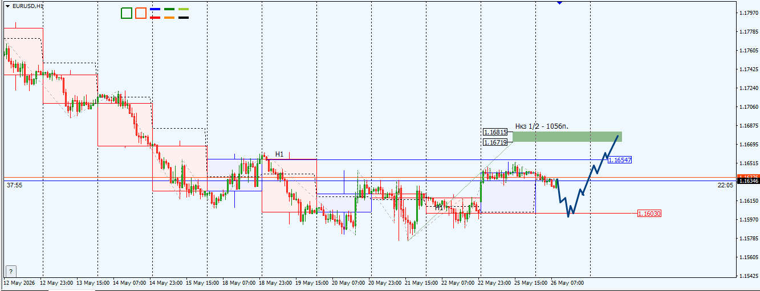Click the 22 May 07:00 time axis label
Screen dimensions: 760x291
[458, 282]
